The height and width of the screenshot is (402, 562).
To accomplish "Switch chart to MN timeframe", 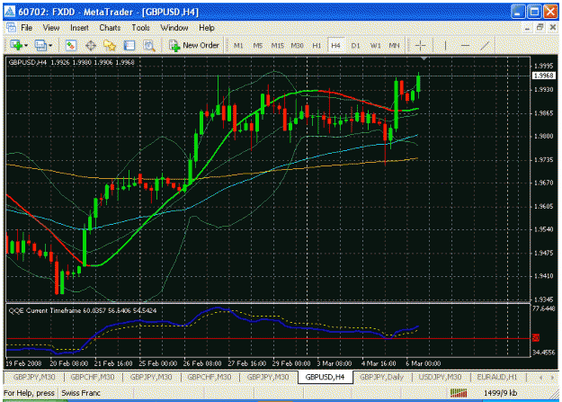I will 394,46.
